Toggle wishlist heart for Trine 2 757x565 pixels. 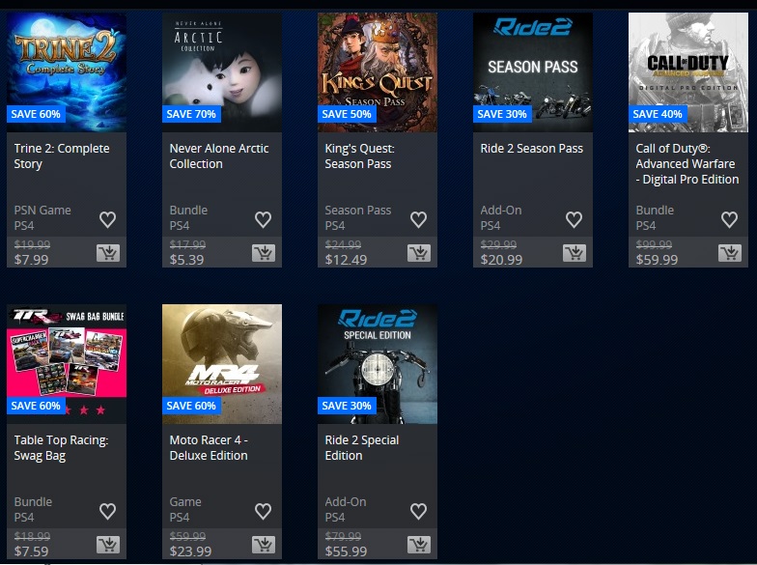point(108,220)
